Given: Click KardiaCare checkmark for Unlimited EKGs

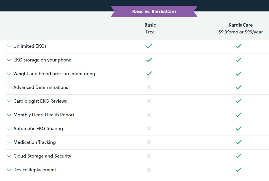Looking at the screenshot, I should tap(239, 46).
